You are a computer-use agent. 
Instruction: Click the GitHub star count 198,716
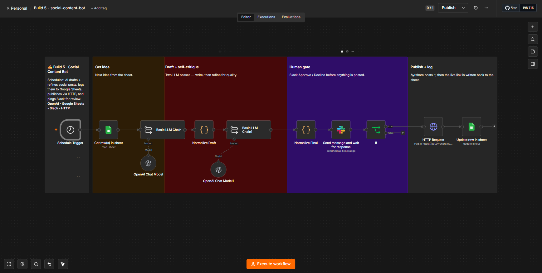click(528, 8)
